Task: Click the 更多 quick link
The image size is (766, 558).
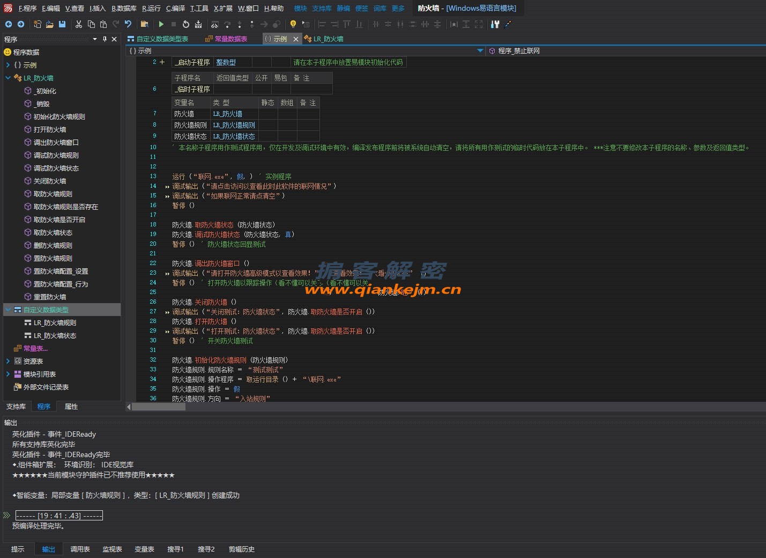Action: pyautogui.click(x=398, y=8)
